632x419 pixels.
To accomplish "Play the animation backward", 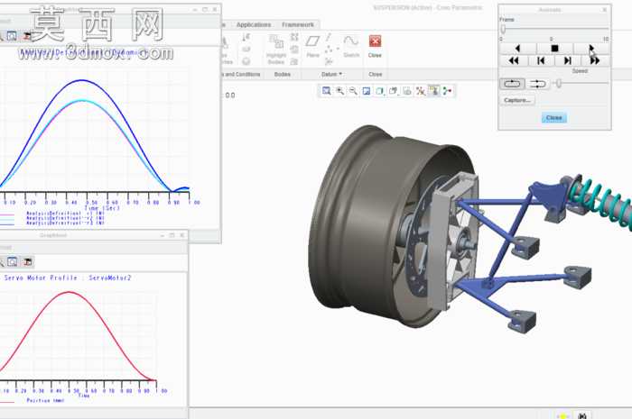I will pos(518,49).
